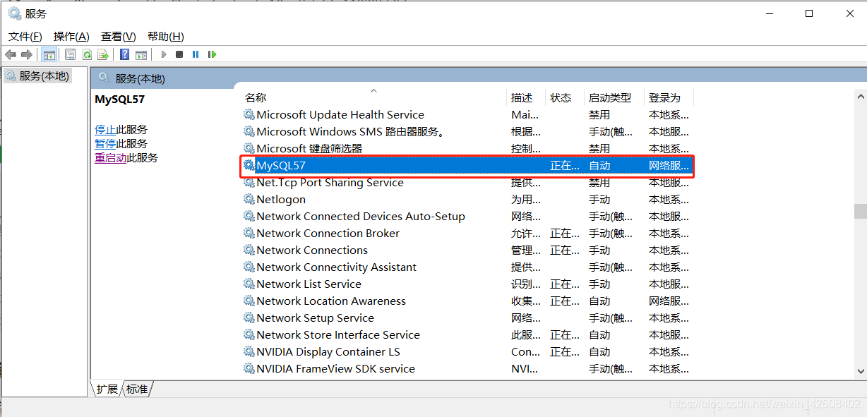
Task: Click 服务(本地) header above services list
Action: click(140, 78)
